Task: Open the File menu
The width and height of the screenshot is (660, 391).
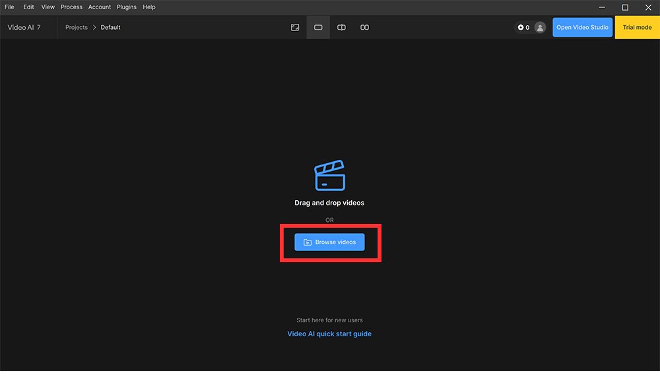Action: [9, 7]
